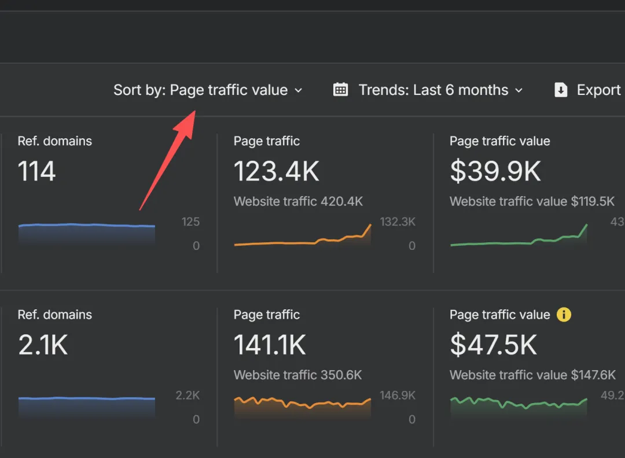
Task: Click the chevron after Last 6 months
Action: [519, 90]
